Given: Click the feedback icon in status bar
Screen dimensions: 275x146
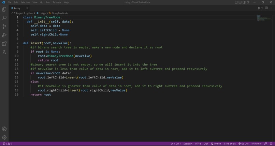Looking at the screenshot, I should click(265, 144).
